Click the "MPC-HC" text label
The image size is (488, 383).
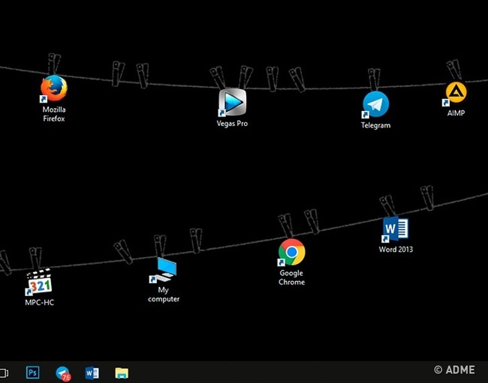40,302
